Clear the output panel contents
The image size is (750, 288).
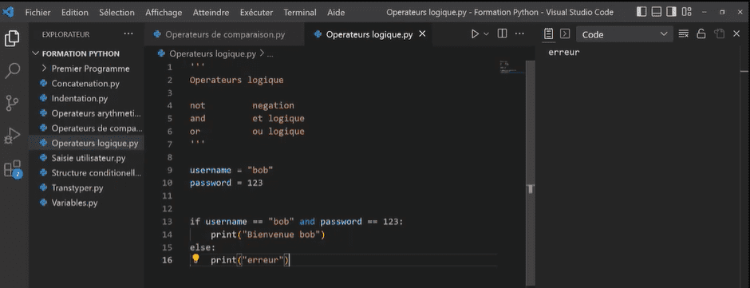[x=684, y=34]
